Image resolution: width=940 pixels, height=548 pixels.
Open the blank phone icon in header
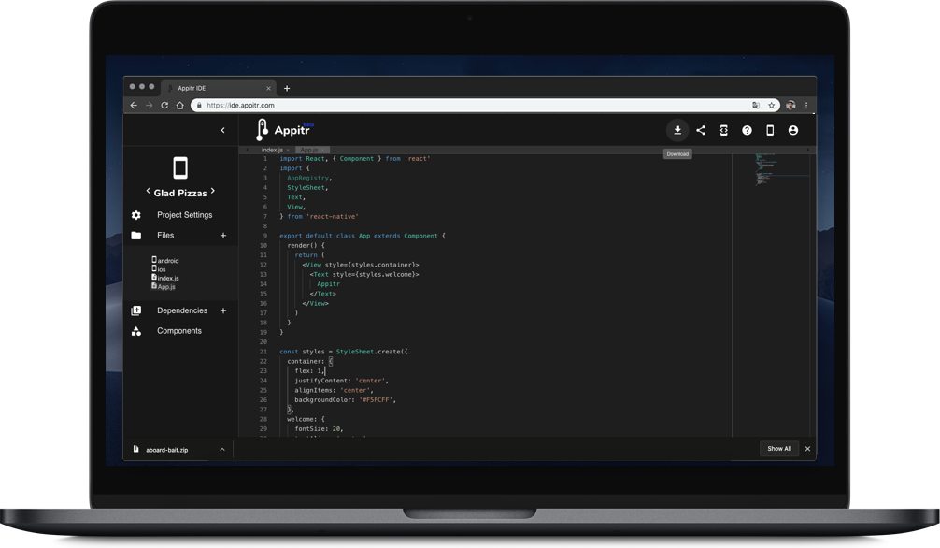point(770,130)
